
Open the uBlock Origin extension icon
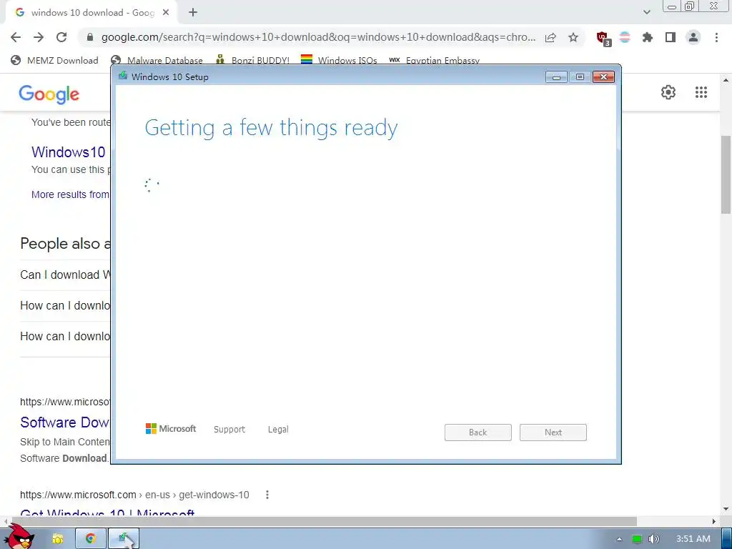tap(603, 39)
